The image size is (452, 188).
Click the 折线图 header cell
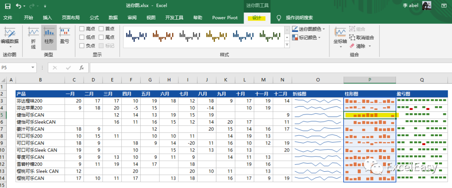point(318,94)
